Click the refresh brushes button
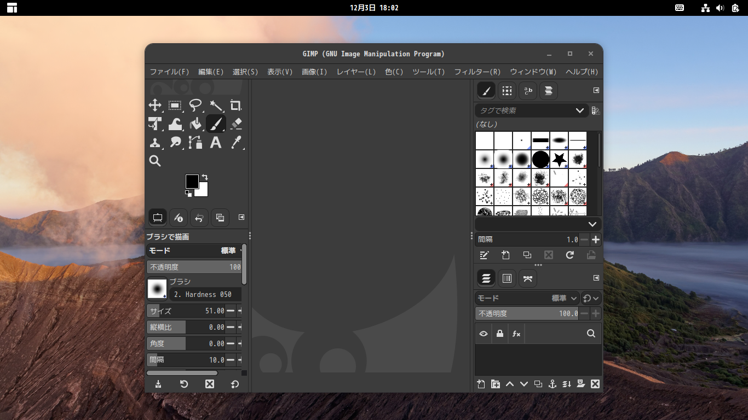The image size is (748, 420). pyautogui.click(x=569, y=255)
